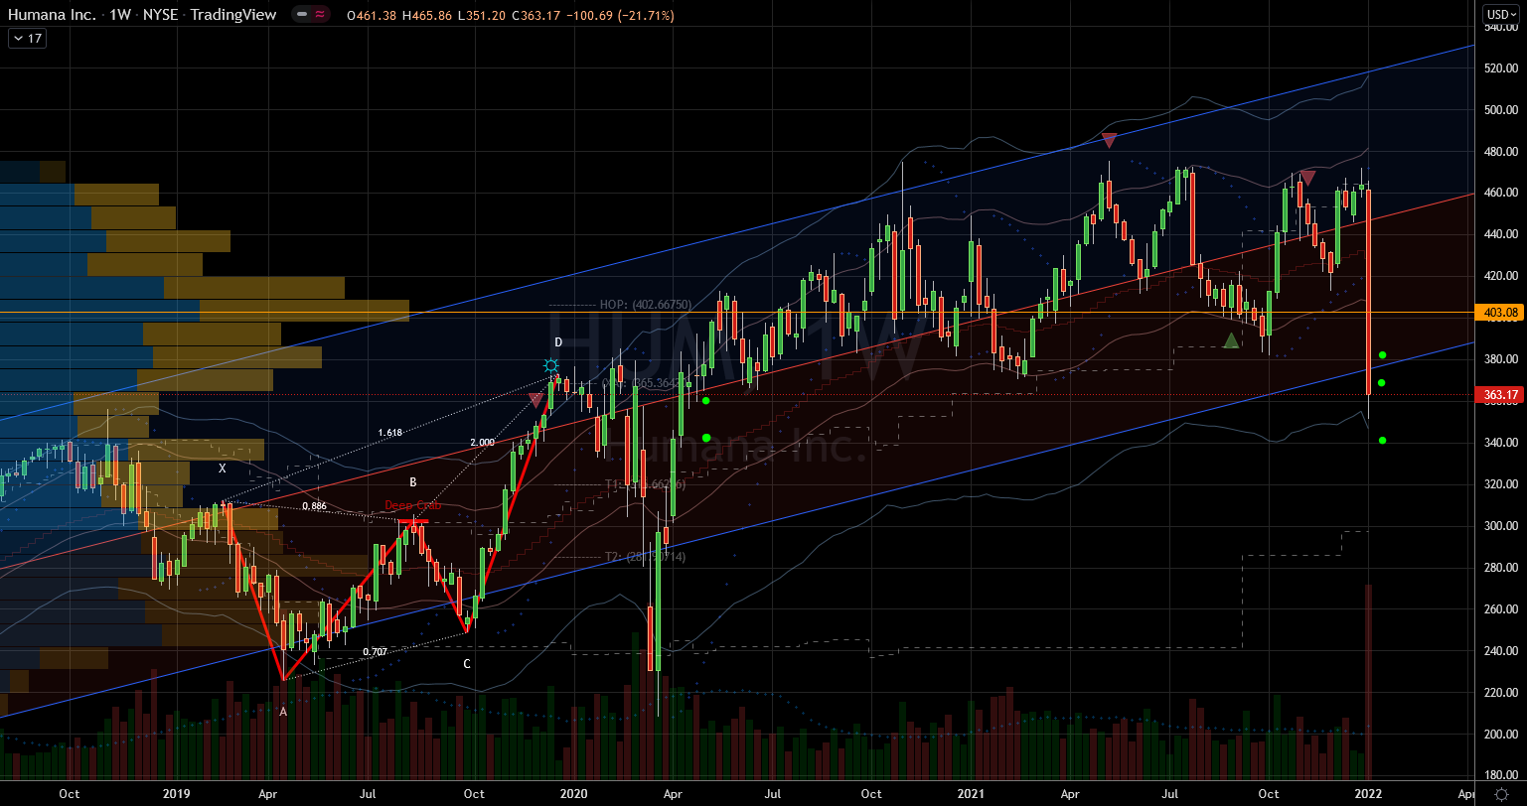Click the 200.00 price axis label
This screenshot has width=1527, height=806.
coord(1503,735)
